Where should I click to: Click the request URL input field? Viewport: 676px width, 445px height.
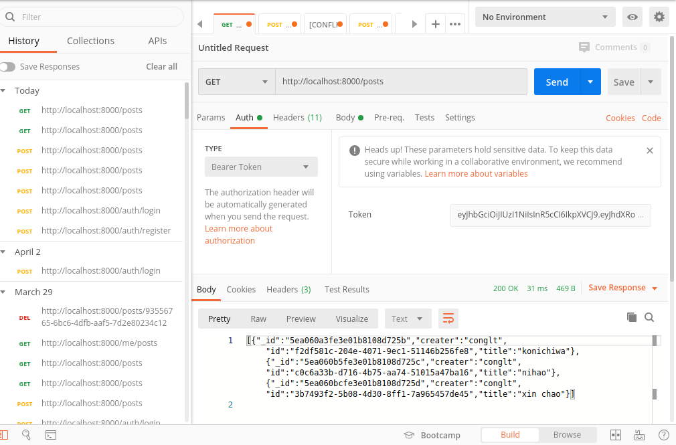[x=400, y=82]
